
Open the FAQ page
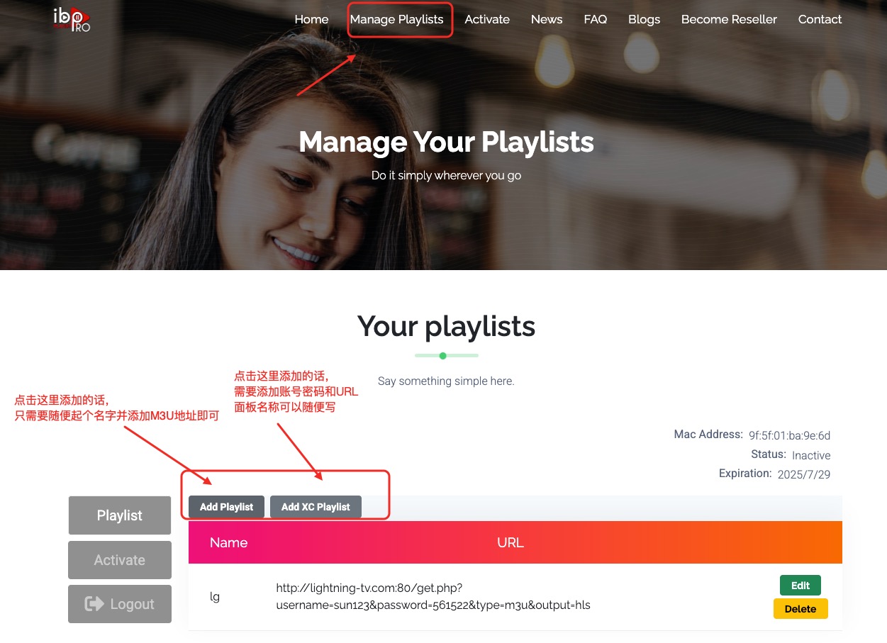[x=596, y=19]
